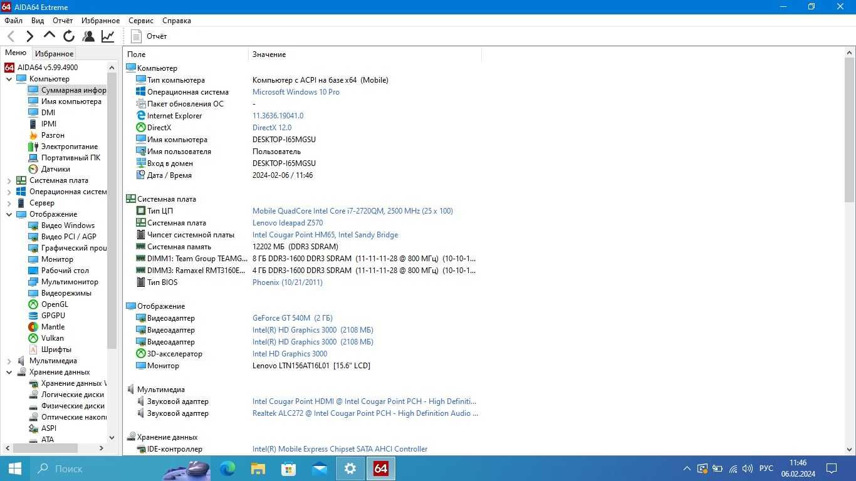Select the Vulkan tree item
Screen dimensions: 856x481
click(x=53, y=338)
